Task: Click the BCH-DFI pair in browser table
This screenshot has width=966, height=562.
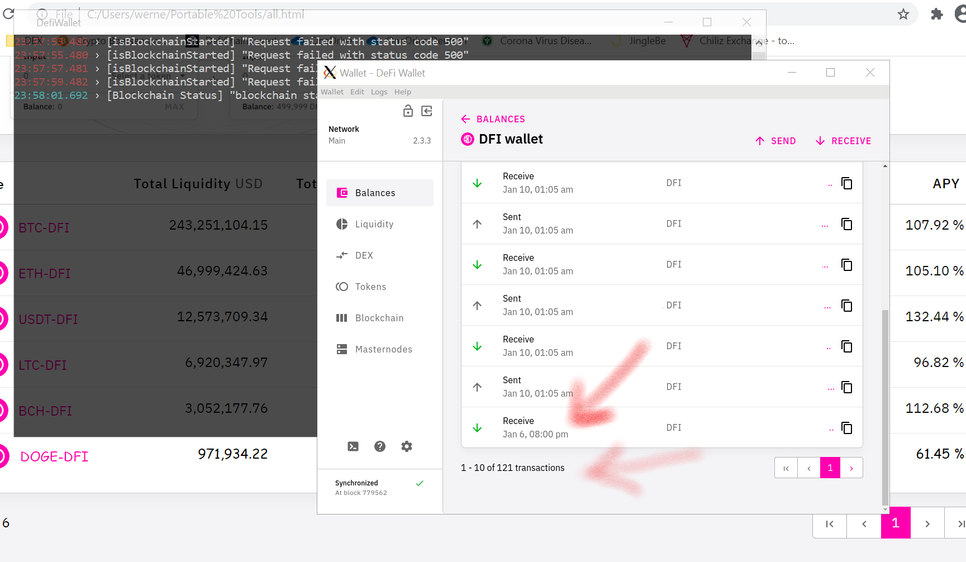Action: pyautogui.click(x=45, y=411)
